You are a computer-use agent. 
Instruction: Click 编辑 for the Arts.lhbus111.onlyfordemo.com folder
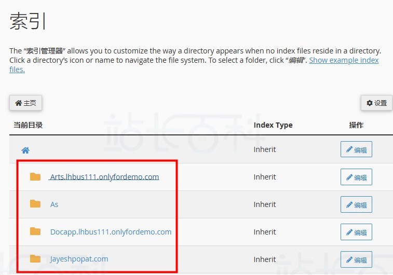pos(356,177)
